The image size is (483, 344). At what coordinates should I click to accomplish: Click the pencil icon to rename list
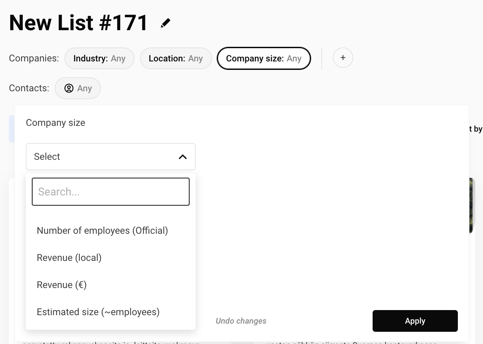pyautogui.click(x=165, y=23)
